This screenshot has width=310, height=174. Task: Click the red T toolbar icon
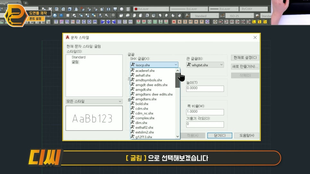point(138,22)
